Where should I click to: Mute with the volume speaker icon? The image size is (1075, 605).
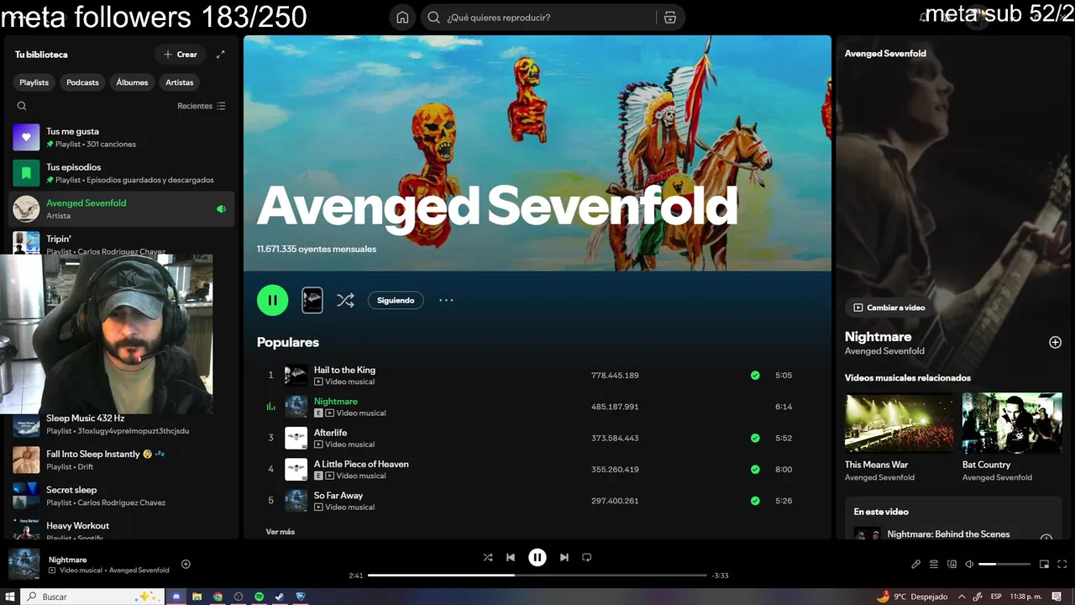[x=969, y=565]
